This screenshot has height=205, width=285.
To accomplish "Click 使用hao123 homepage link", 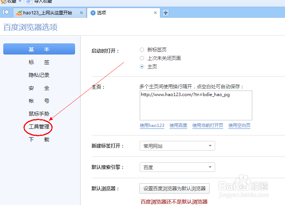I will tap(152, 126).
